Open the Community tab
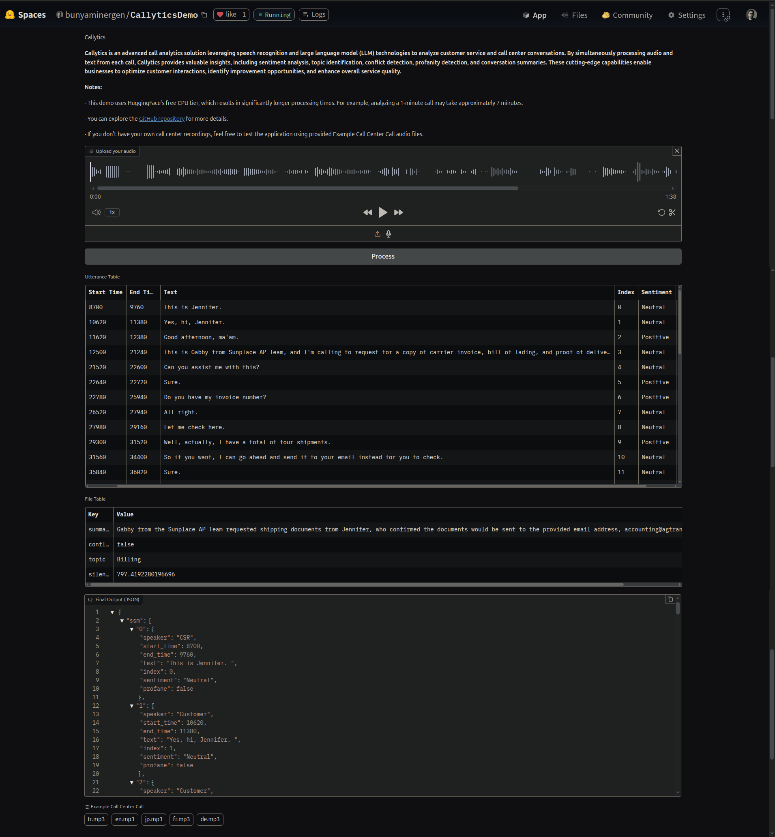775x837 pixels. [x=627, y=15]
